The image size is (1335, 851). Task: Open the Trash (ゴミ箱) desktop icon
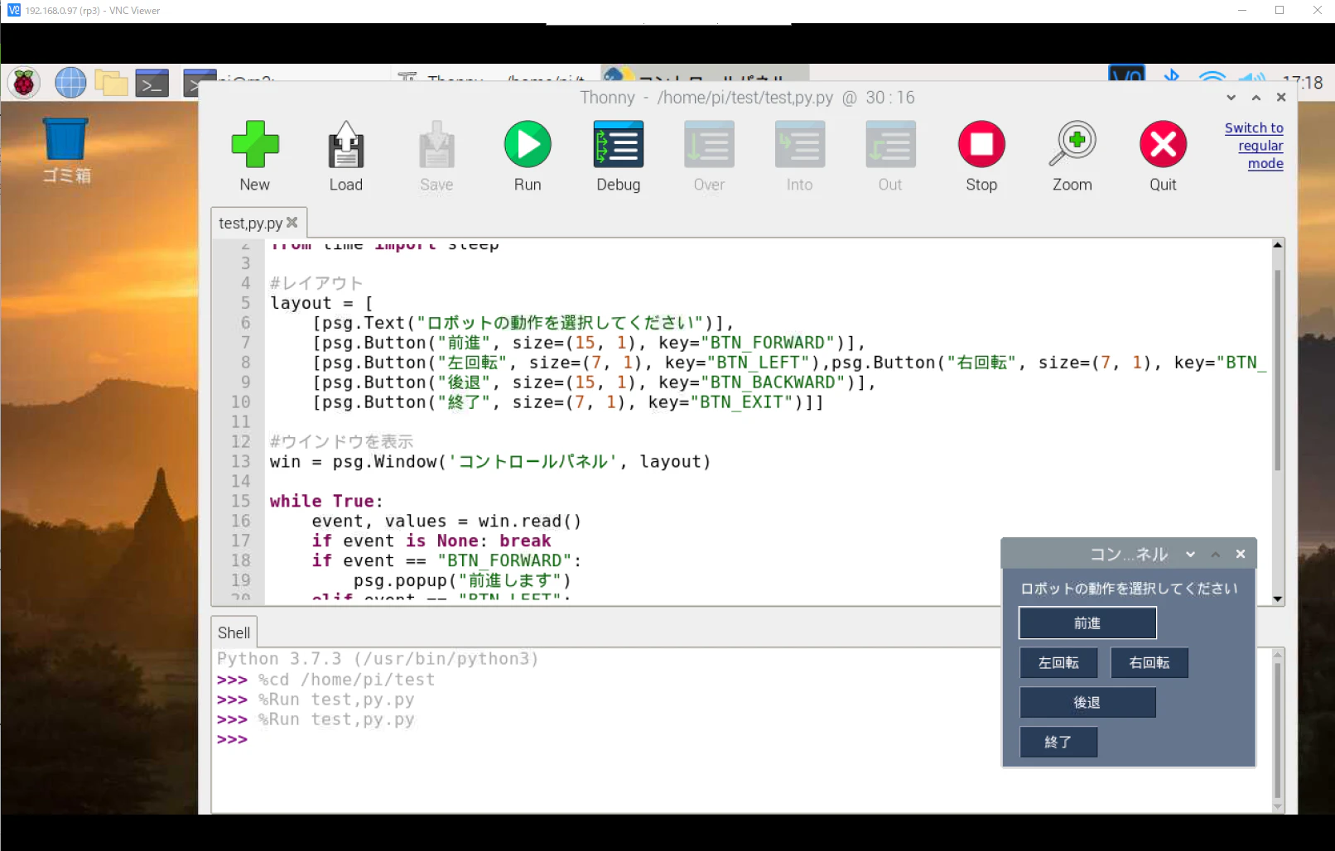pyautogui.click(x=65, y=150)
